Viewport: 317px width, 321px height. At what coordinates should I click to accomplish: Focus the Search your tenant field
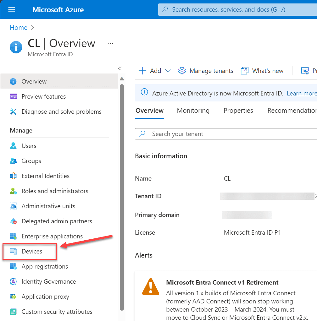pyautogui.click(x=226, y=134)
